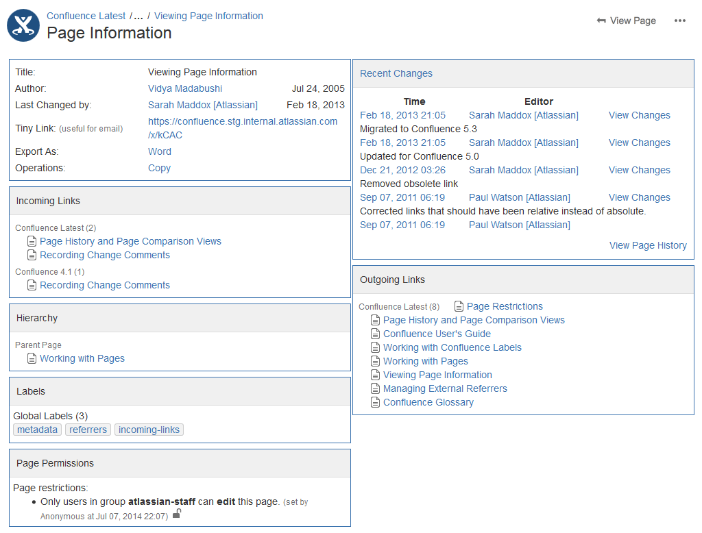The image size is (702, 533).
Task: Click the page icon beside Confluence Glossary
Action: pyautogui.click(x=375, y=402)
